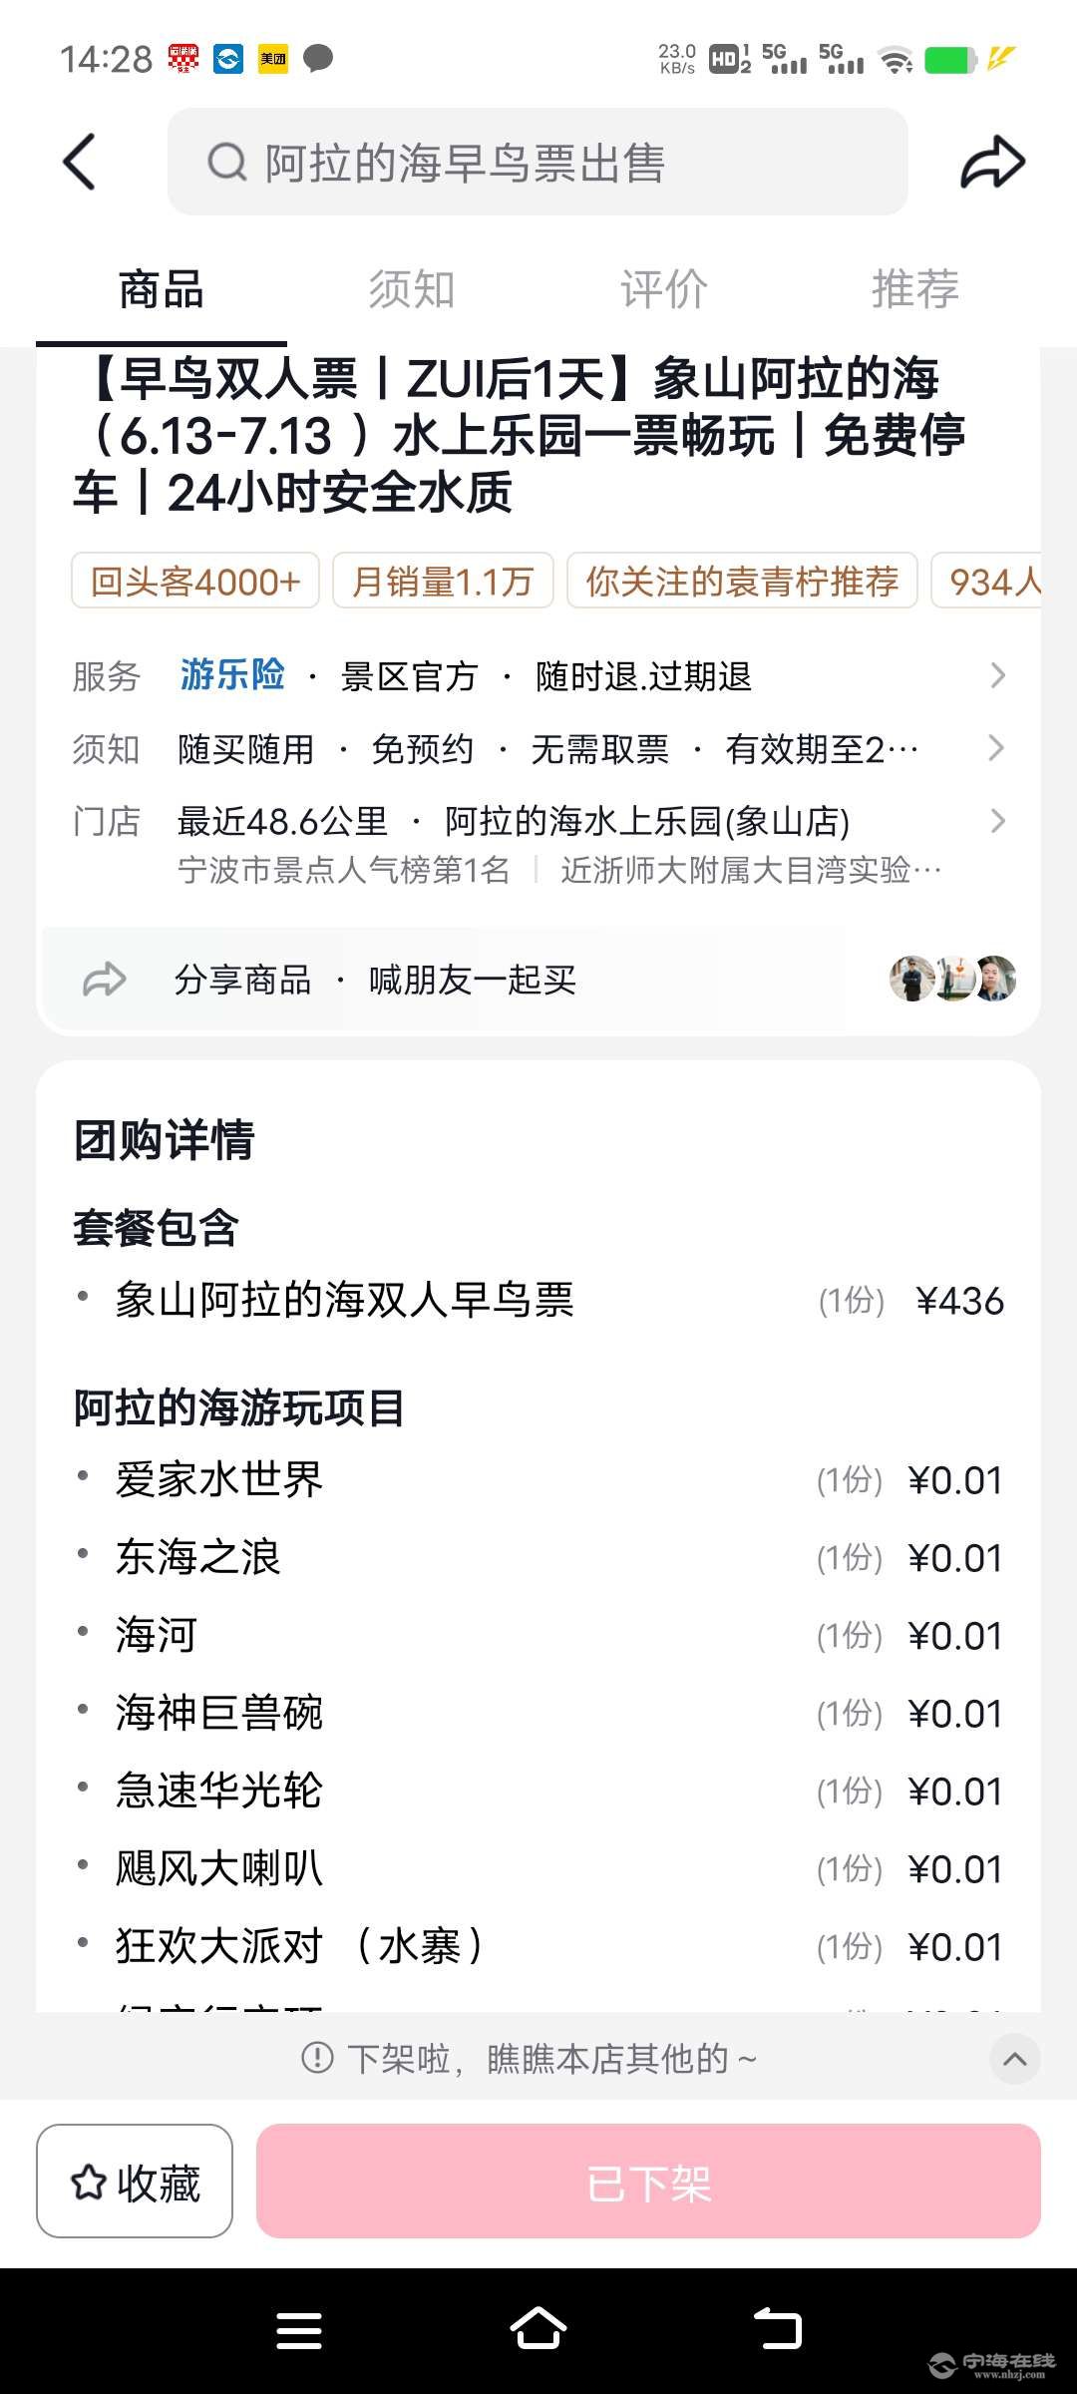Viewport: 1077px width, 2394px height.
Task: Tap share icon beside 分享商品
Action: [x=104, y=980]
